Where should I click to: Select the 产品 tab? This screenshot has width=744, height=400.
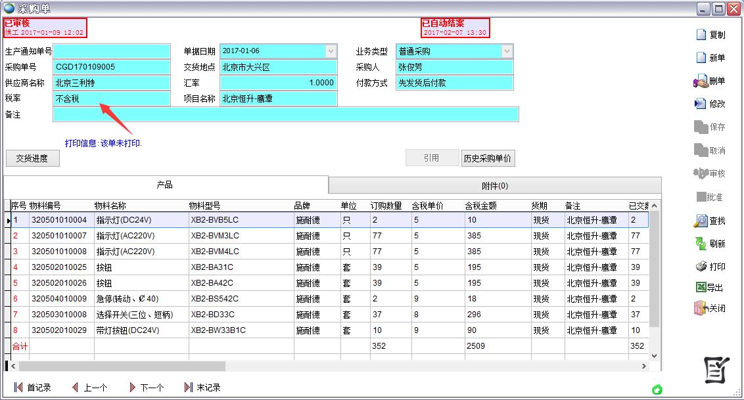coord(165,185)
